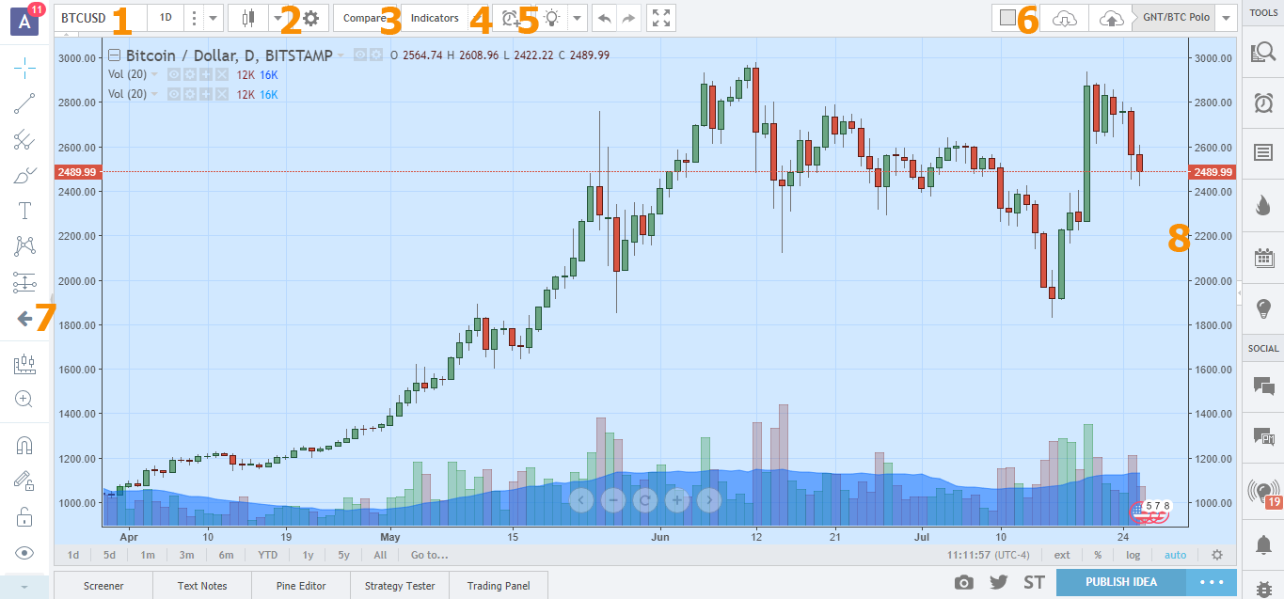Open the measure ruler tool
The height and width of the screenshot is (599, 1284).
(25, 365)
